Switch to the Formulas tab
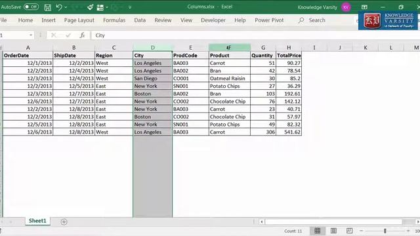The height and width of the screenshot is (236, 420). pyautogui.click(x=114, y=20)
